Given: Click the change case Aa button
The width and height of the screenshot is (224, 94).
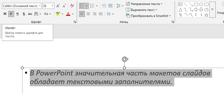Looking at the screenshot, I should [46, 14].
